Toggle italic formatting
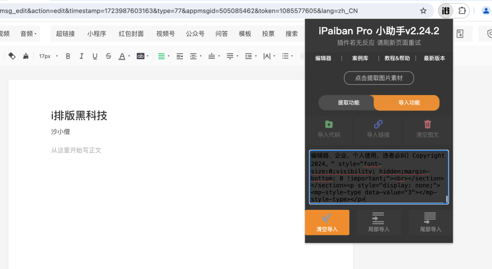The image size is (492, 269). [81, 56]
